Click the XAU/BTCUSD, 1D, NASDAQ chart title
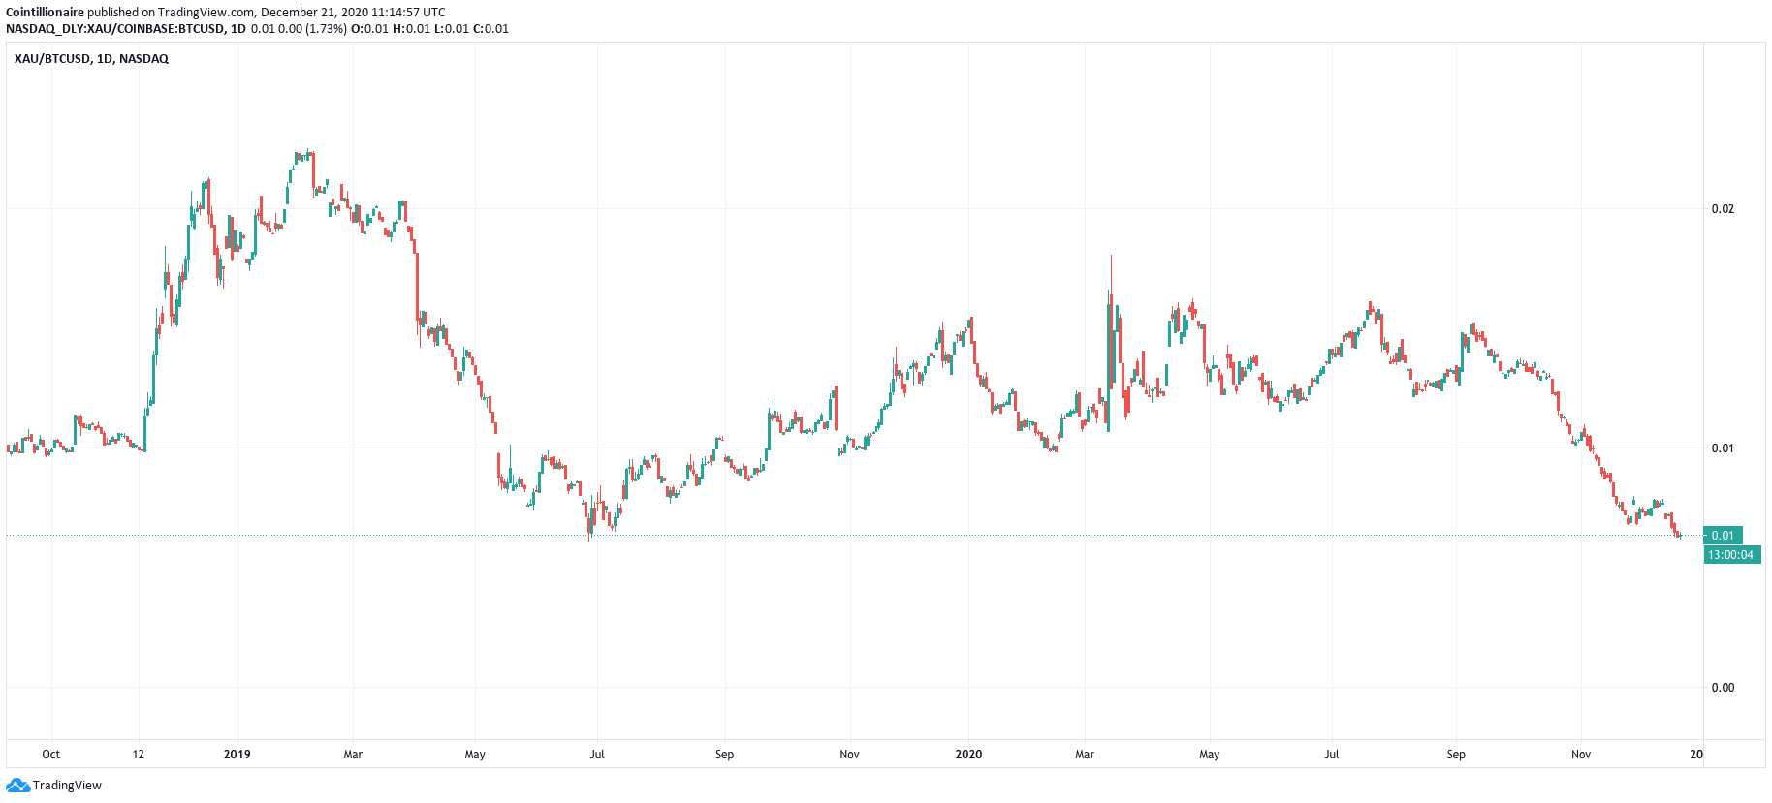This screenshot has height=803, width=1772. coord(91,59)
